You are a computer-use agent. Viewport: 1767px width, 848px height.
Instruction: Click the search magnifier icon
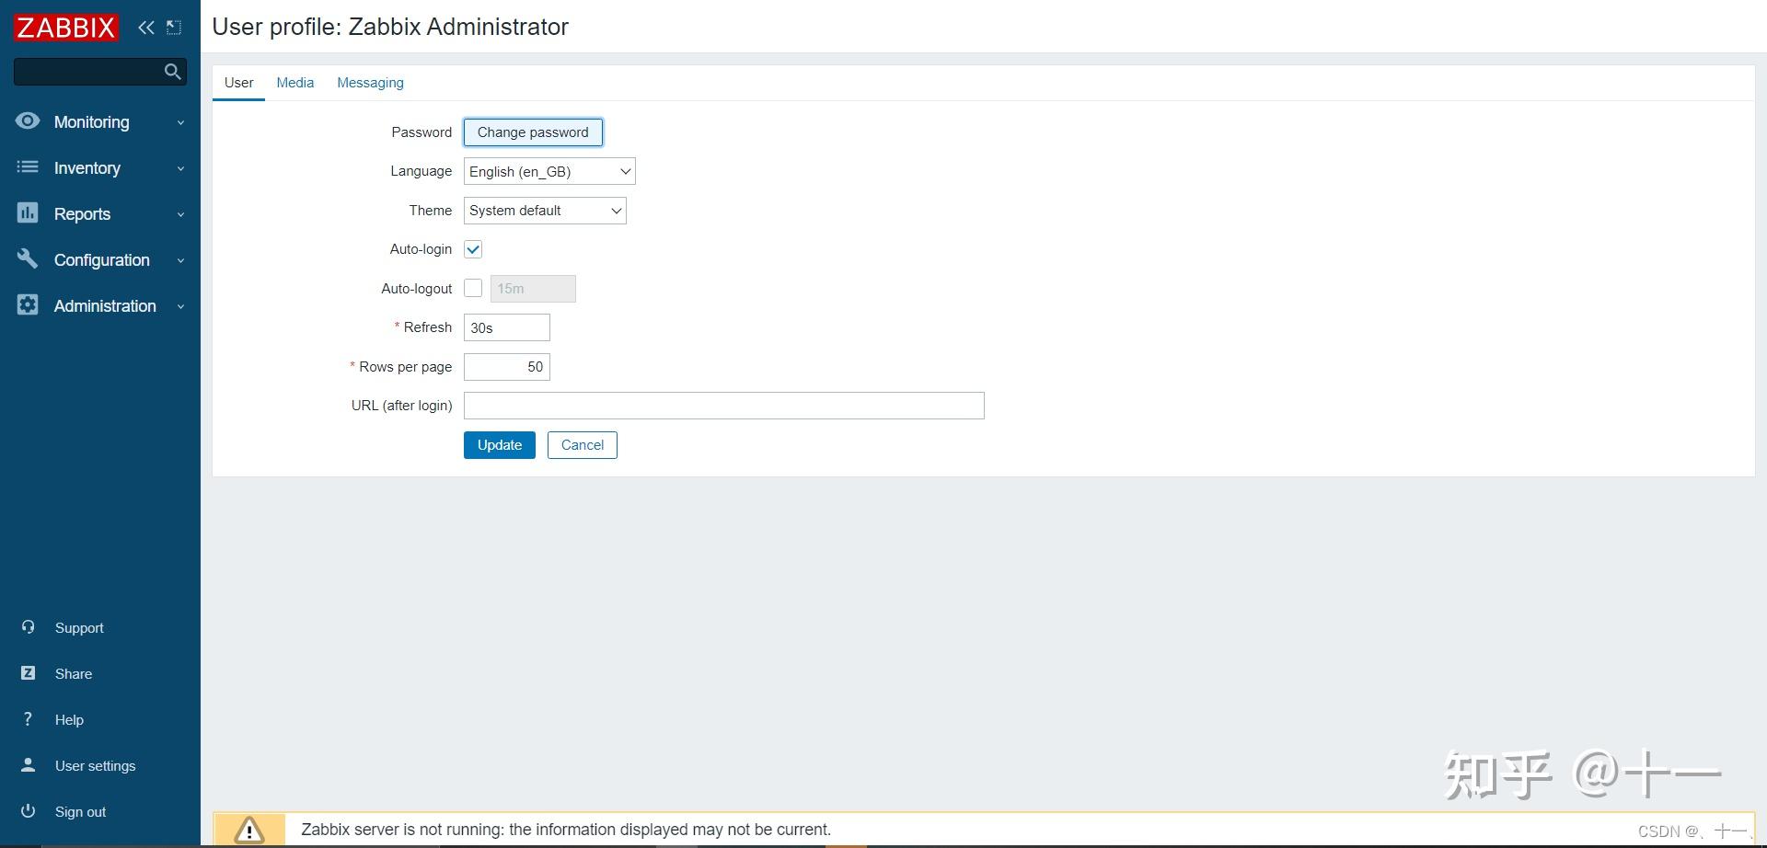[x=172, y=72]
